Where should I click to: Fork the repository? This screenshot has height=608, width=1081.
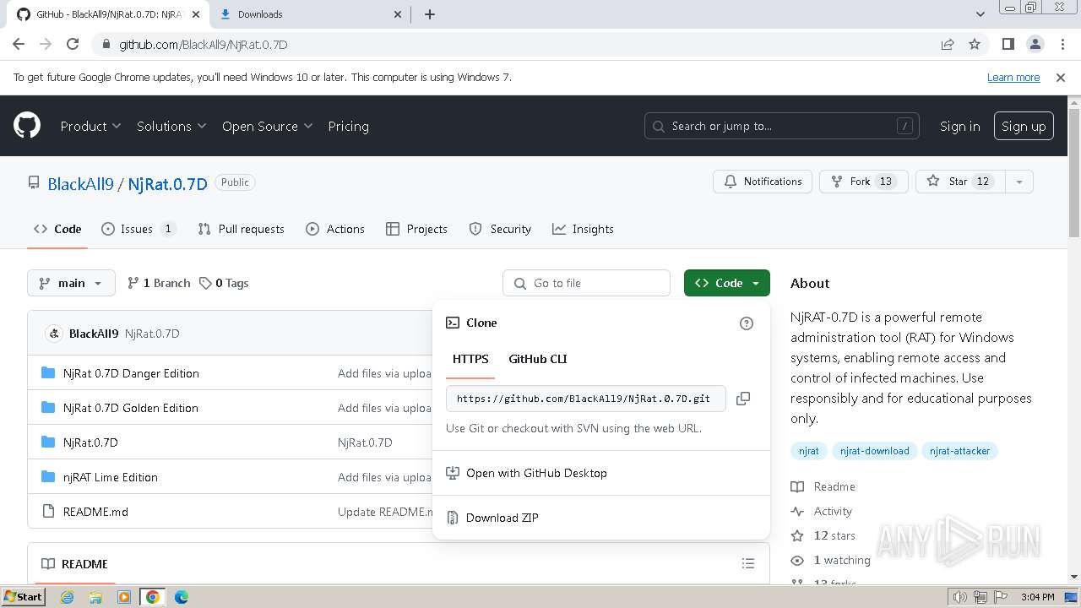tap(863, 182)
